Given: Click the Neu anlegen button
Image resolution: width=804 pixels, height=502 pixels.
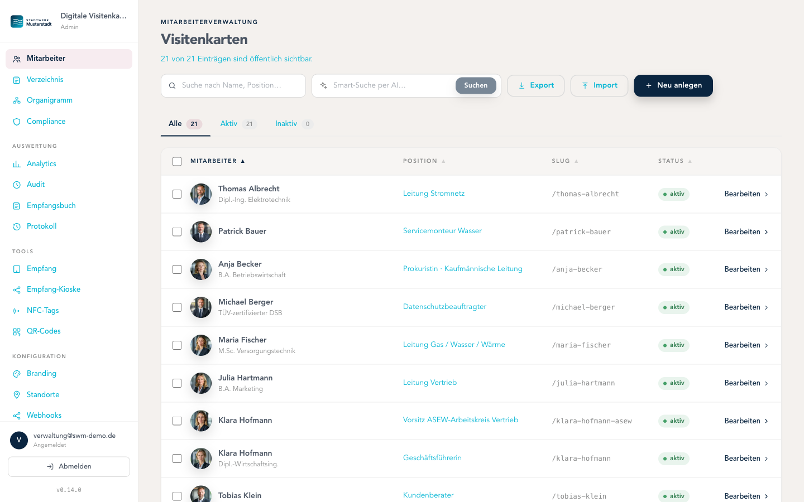Looking at the screenshot, I should [673, 85].
